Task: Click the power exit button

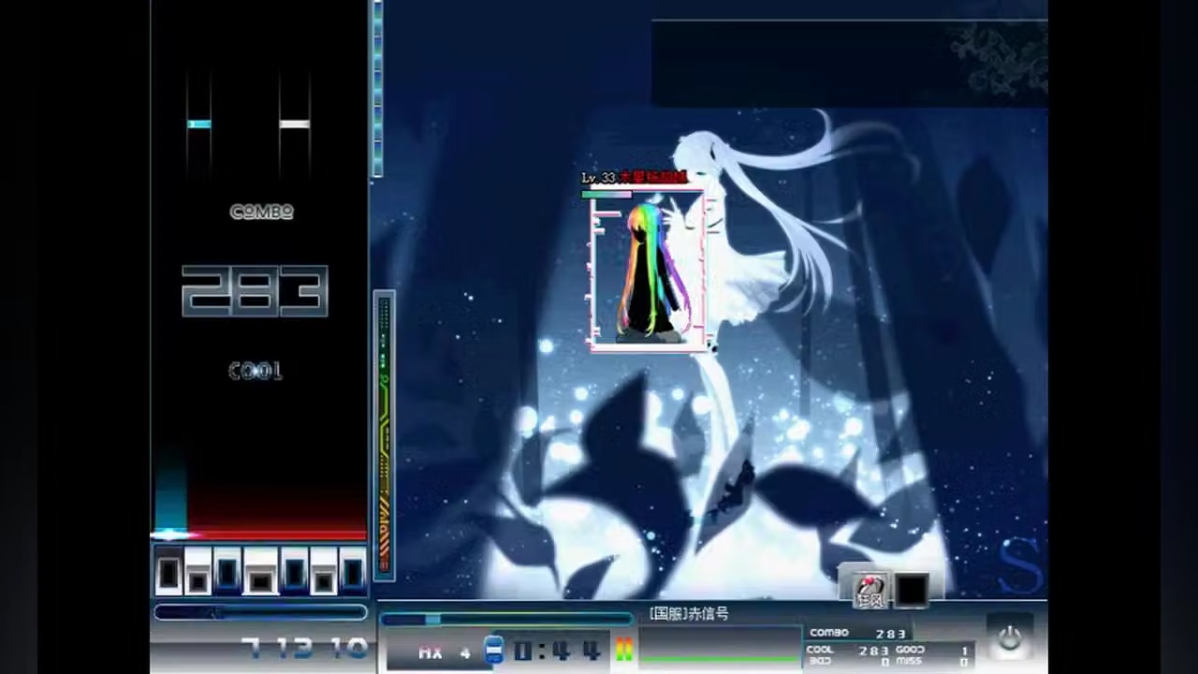Action: (x=1009, y=638)
